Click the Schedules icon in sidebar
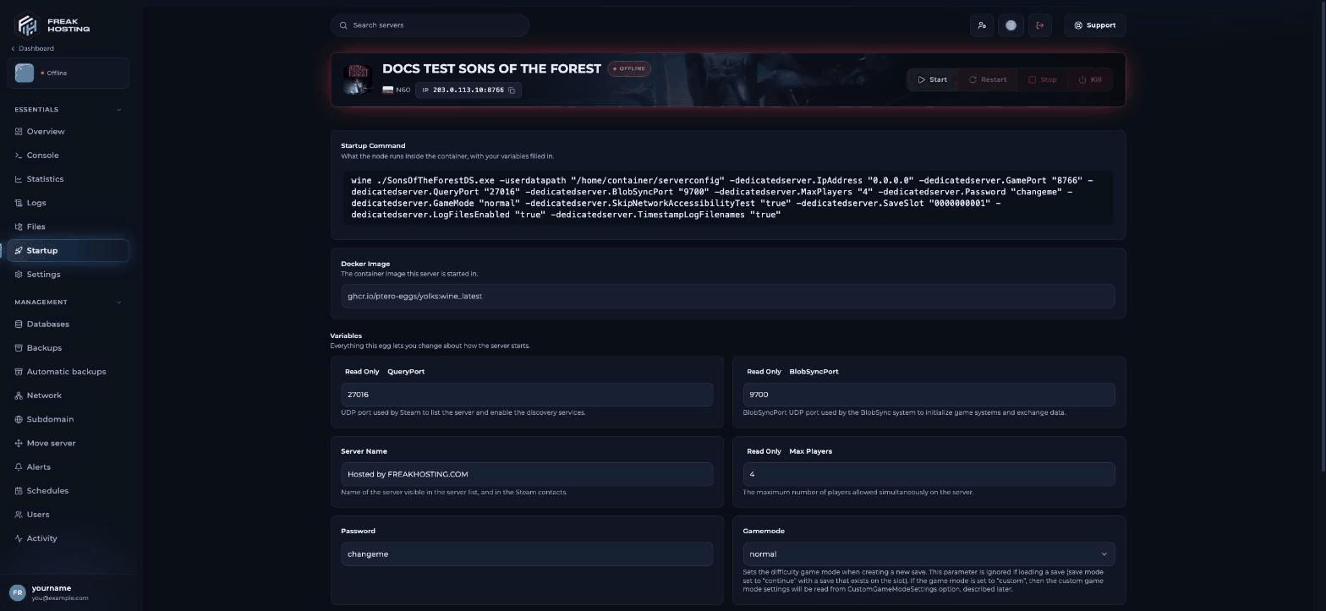Image resolution: width=1326 pixels, height=611 pixels. tap(19, 491)
